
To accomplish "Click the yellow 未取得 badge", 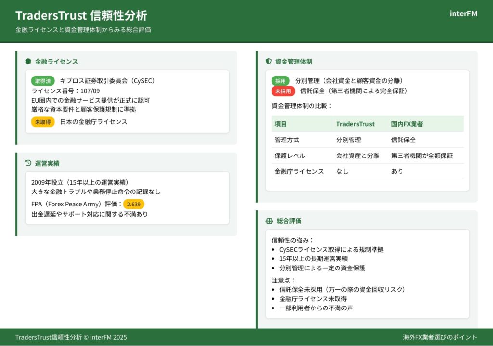I will [43, 122].
